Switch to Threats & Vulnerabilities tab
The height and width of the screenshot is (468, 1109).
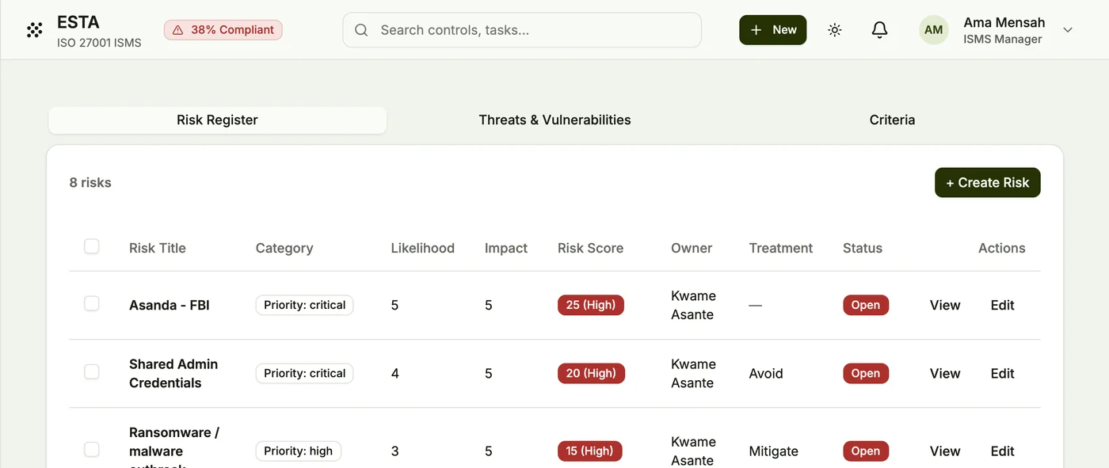pyautogui.click(x=554, y=120)
